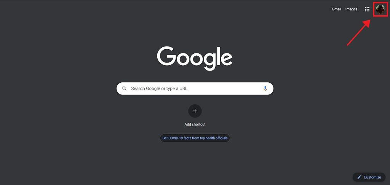Click the 'Add shortcut' text label
Viewport: 390px width, 185px height.
pyautogui.click(x=195, y=124)
